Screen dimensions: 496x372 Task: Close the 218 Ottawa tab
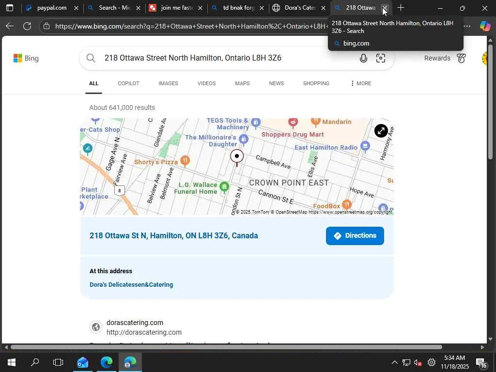384,8
